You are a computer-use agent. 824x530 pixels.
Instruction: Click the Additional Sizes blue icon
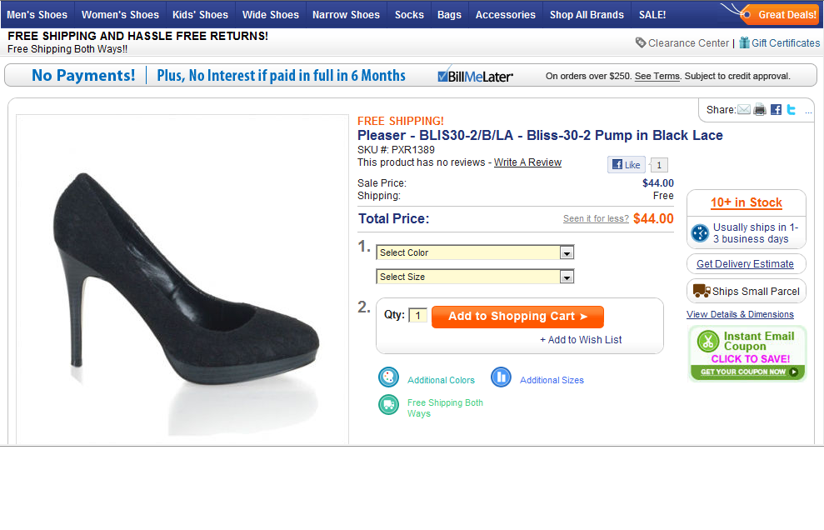click(x=501, y=377)
